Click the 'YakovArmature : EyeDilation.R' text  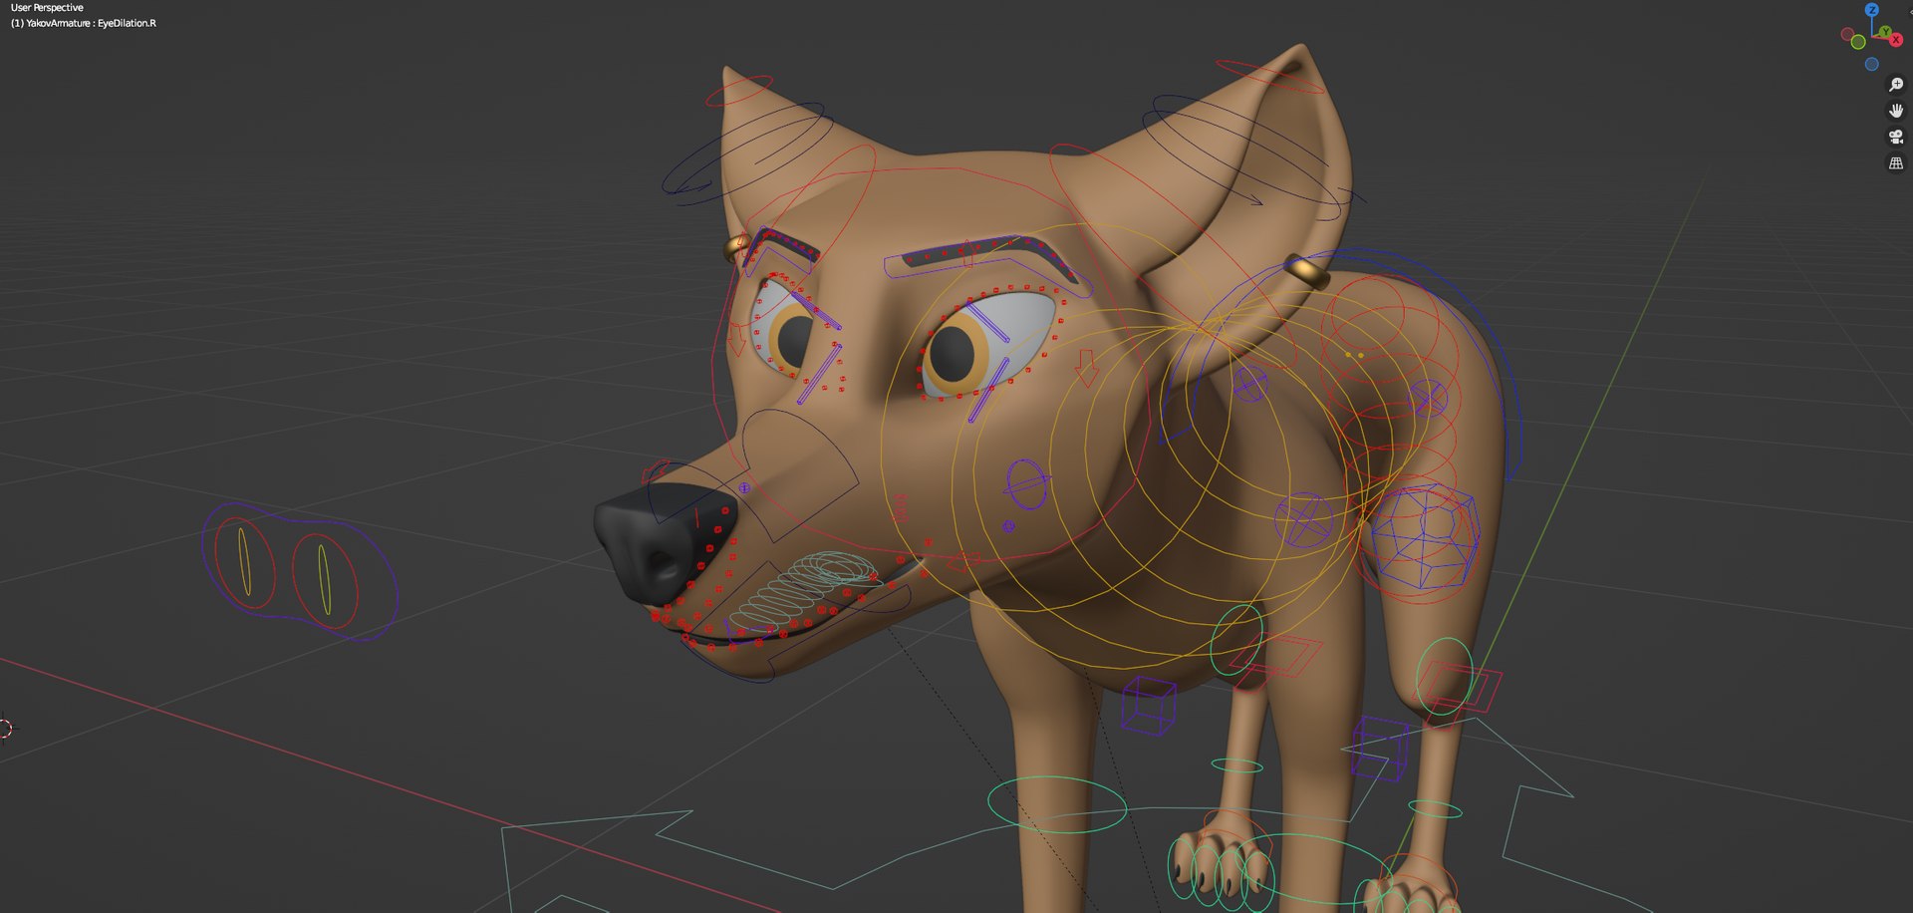(x=91, y=23)
